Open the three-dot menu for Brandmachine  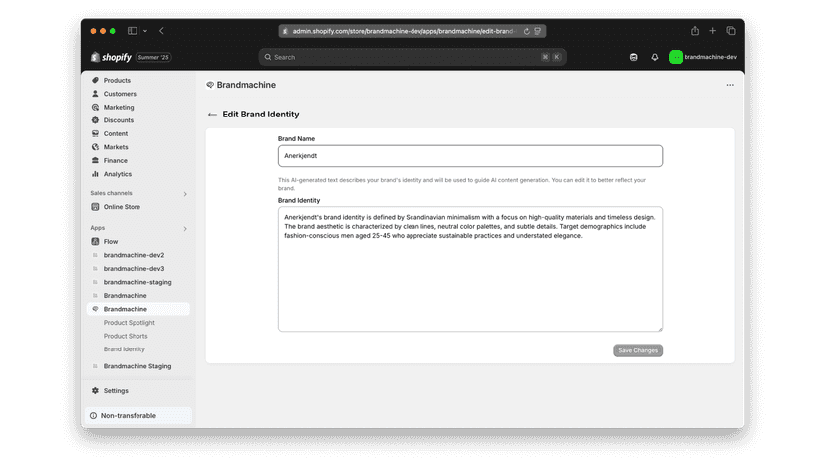click(730, 85)
